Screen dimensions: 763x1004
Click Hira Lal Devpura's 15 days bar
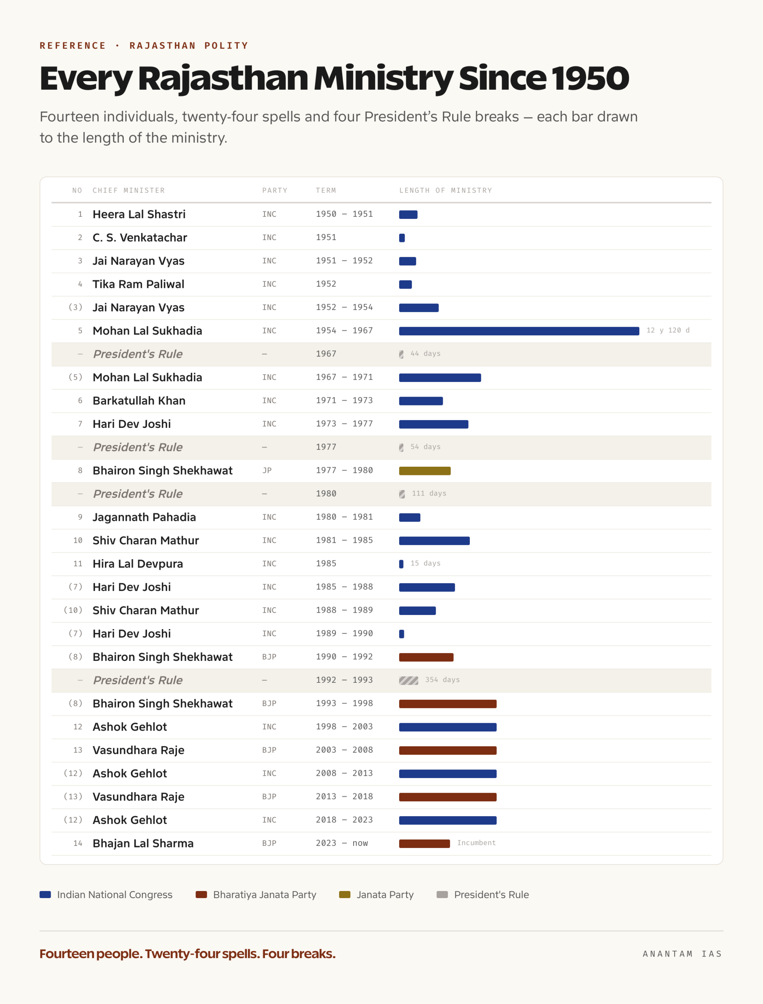pyautogui.click(x=401, y=564)
